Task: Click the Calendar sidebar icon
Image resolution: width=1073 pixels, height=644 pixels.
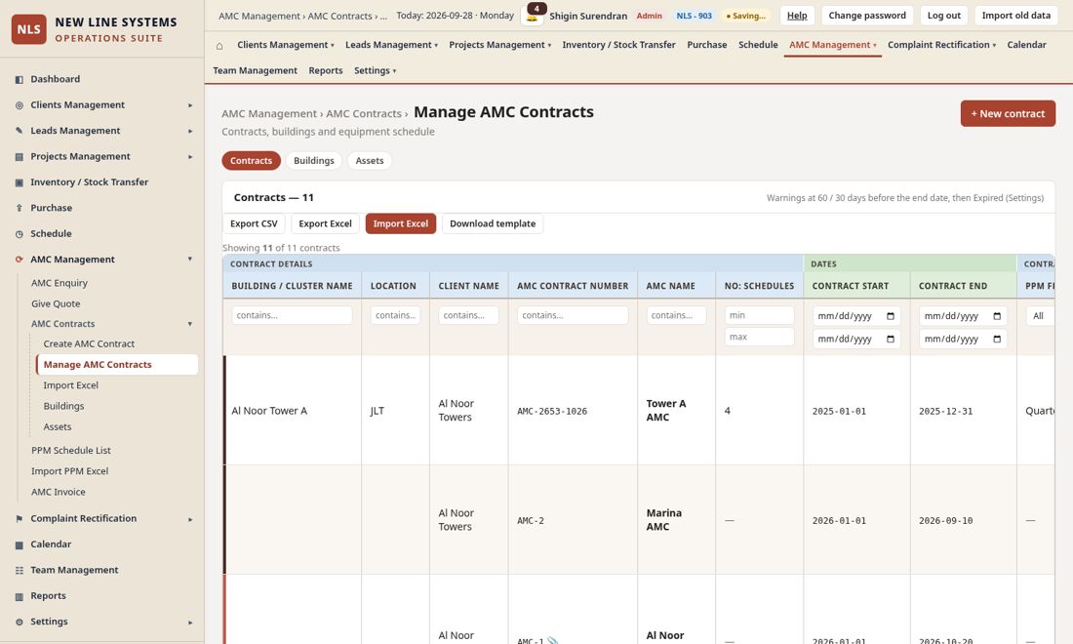Action: [x=20, y=544]
